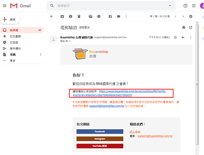Screen dimensions: 204x155
Task: Open settings gear icon
Action: tap(191, 16)
